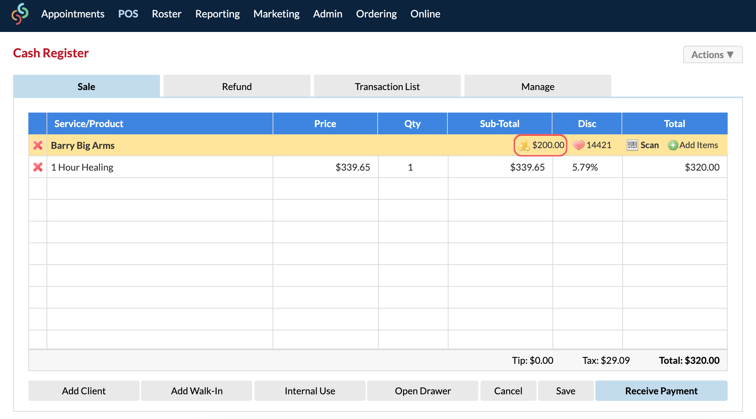Click the Tax: $29.09 value
This screenshot has width=756, height=419.
[x=606, y=360]
